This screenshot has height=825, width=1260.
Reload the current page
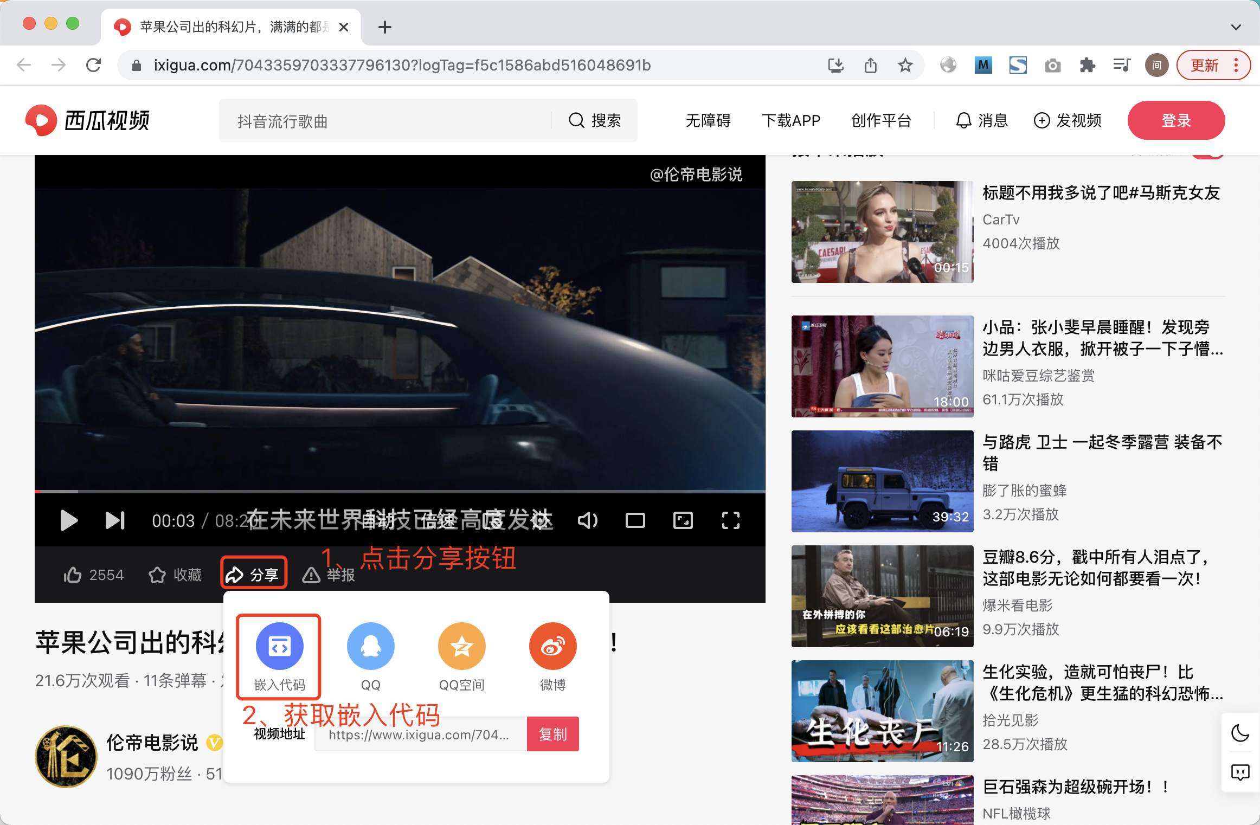coord(93,65)
